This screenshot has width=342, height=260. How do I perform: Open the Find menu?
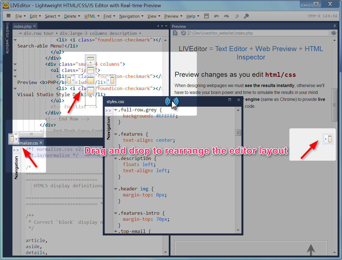click(x=109, y=16)
